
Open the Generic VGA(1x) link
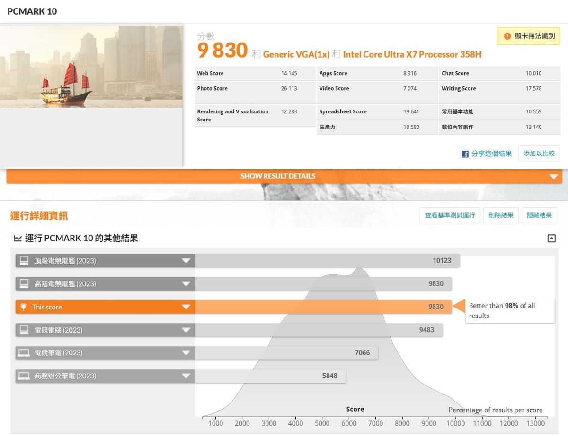click(x=296, y=54)
